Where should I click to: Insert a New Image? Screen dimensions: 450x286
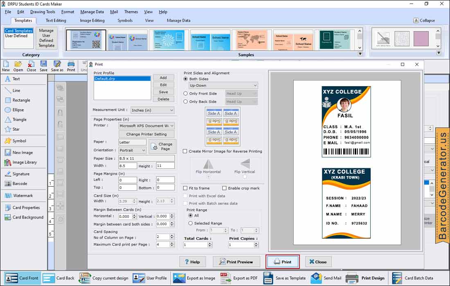pyautogui.click(x=19, y=153)
